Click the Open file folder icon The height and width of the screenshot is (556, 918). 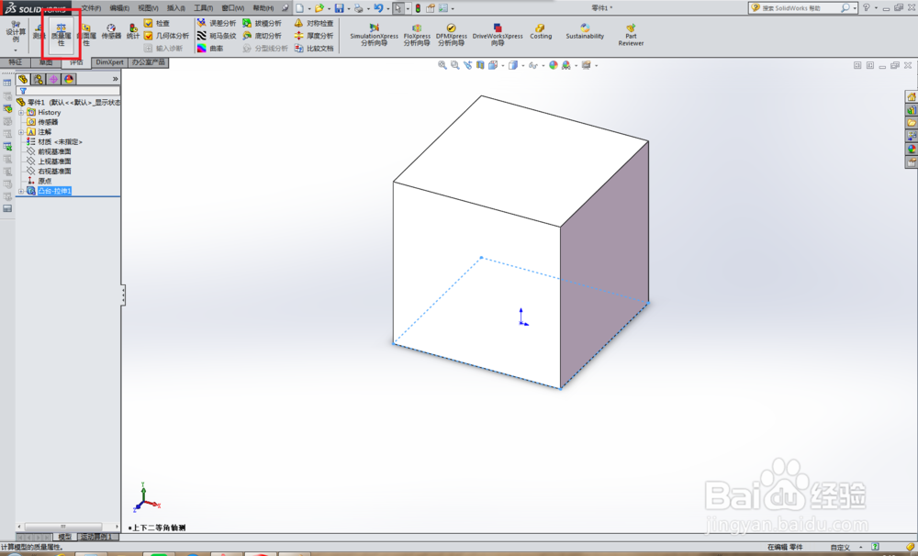[x=319, y=8]
